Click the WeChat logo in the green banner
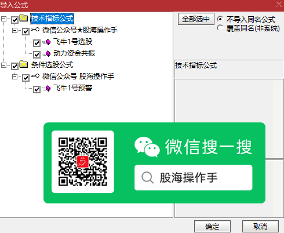 (147, 147)
